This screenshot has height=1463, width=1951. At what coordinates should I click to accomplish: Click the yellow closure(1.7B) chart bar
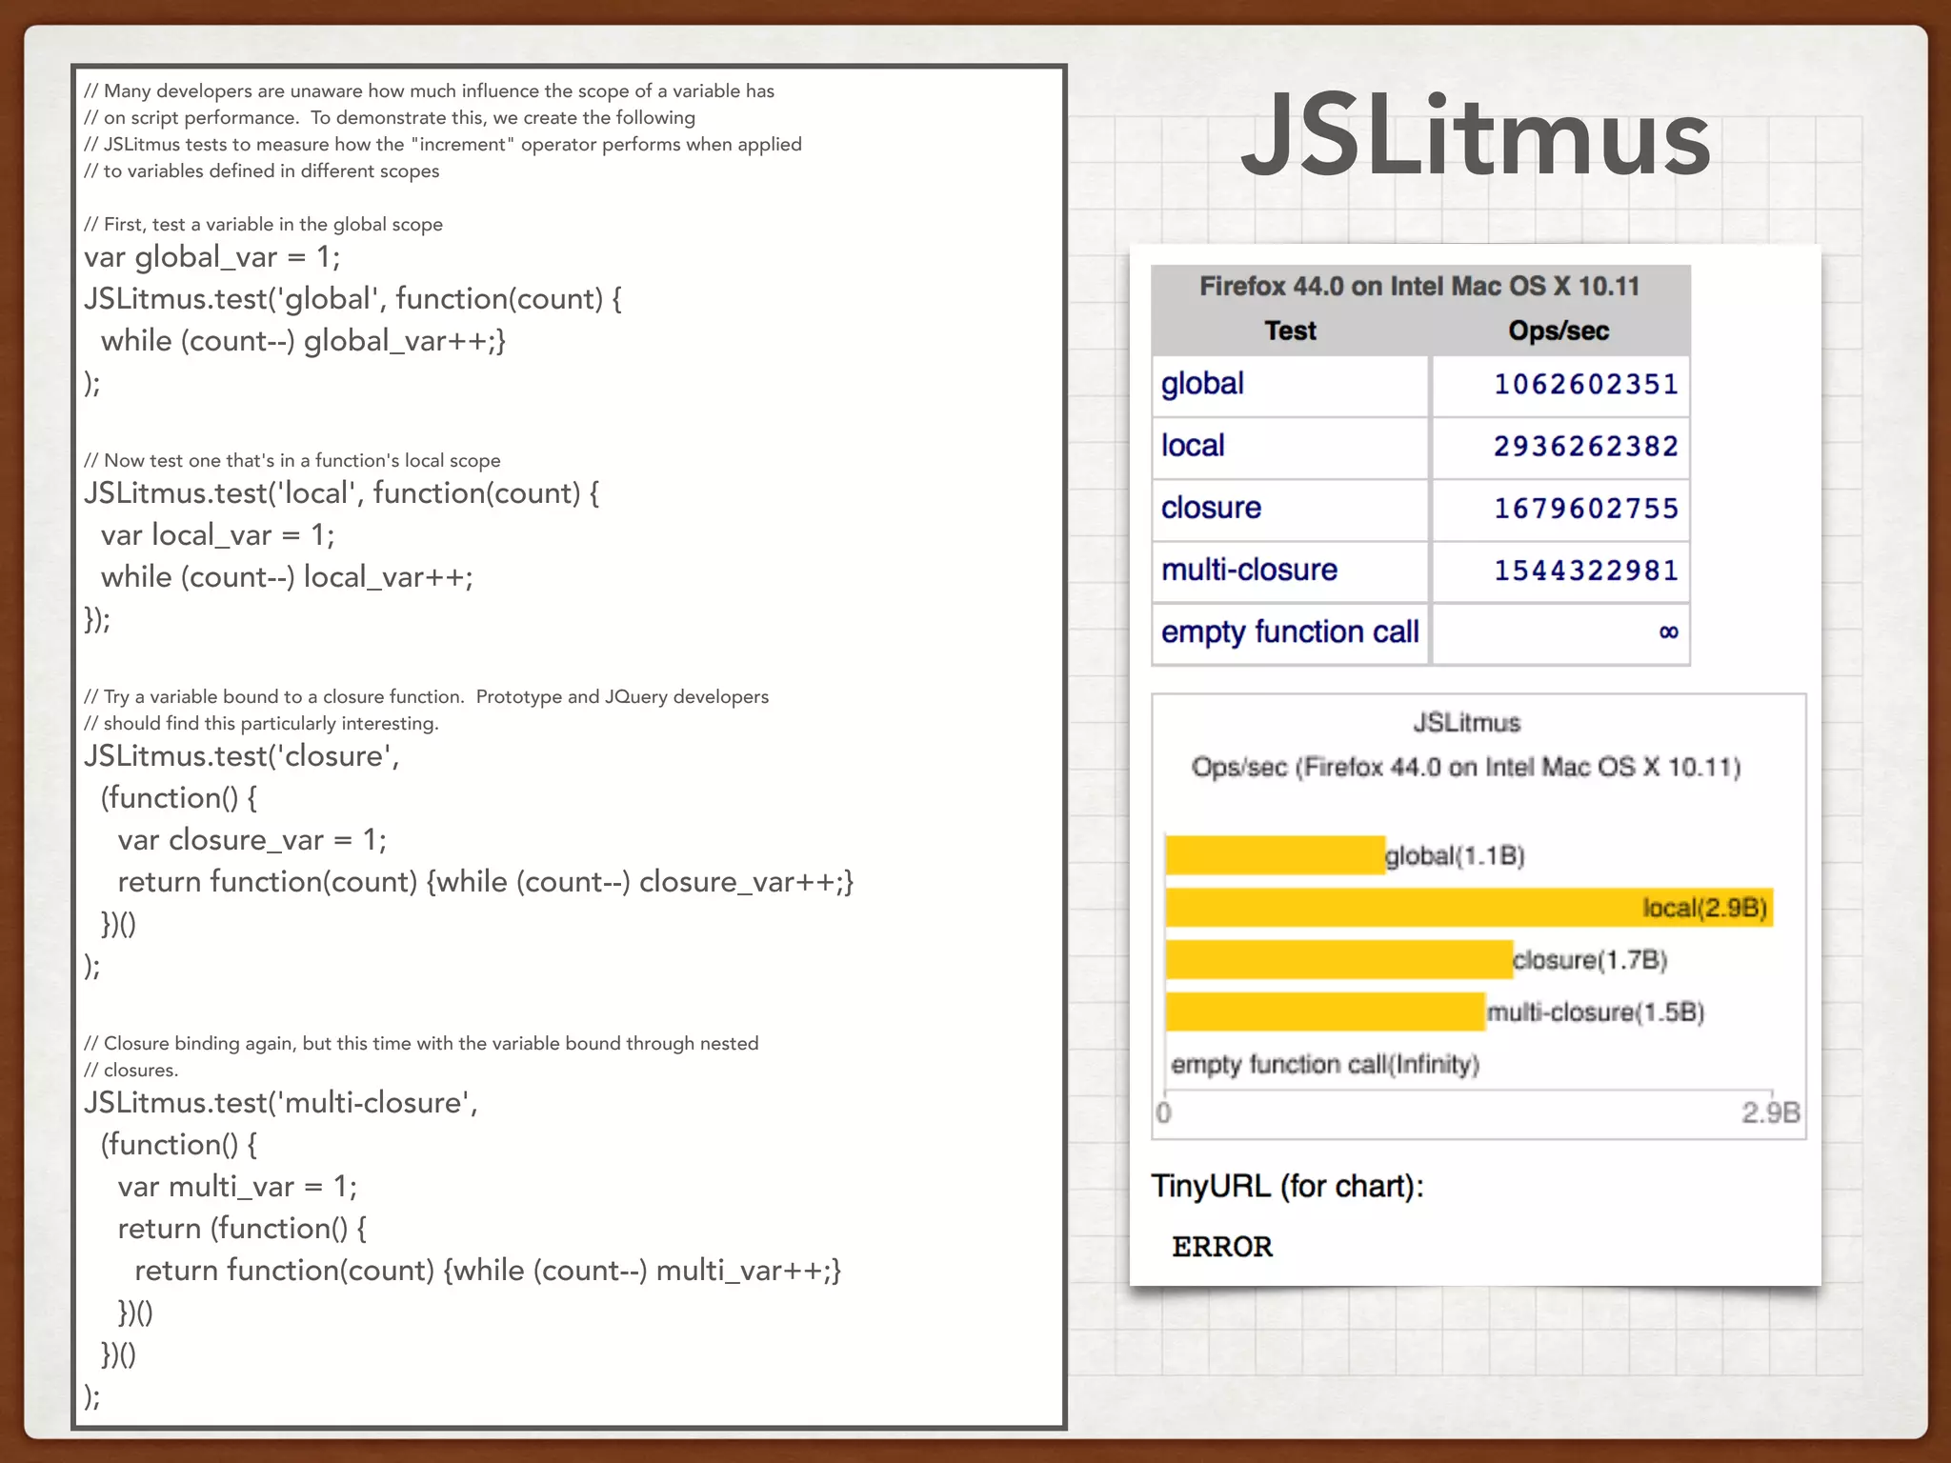tap(1339, 959)
